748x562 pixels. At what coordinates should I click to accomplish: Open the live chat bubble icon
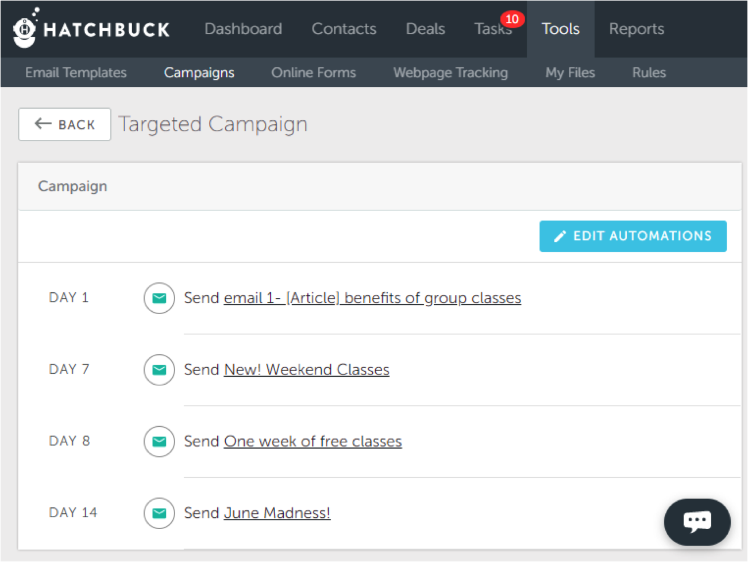tap(697, 522)
